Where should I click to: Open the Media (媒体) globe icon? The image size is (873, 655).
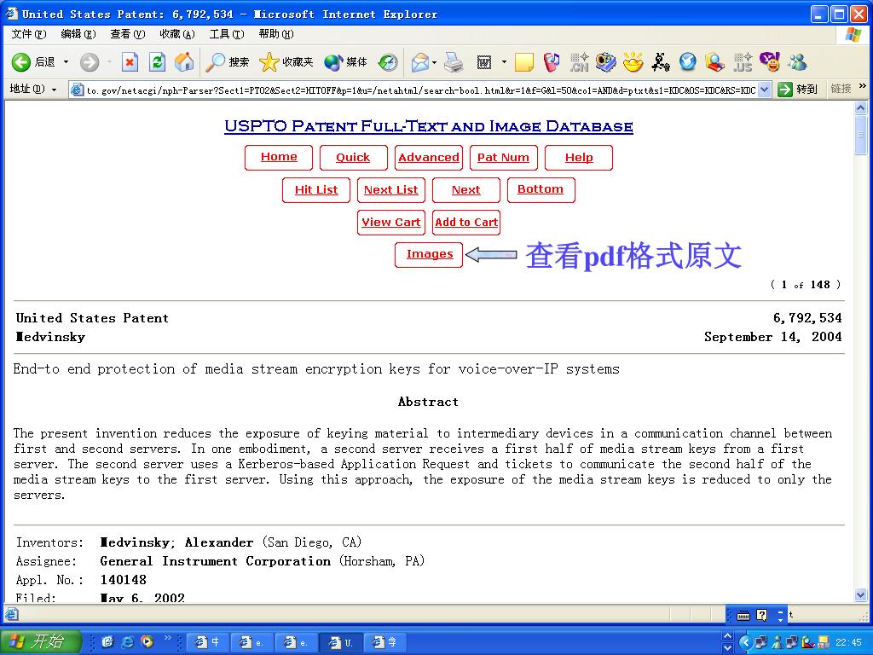click(x=333, y=61)
